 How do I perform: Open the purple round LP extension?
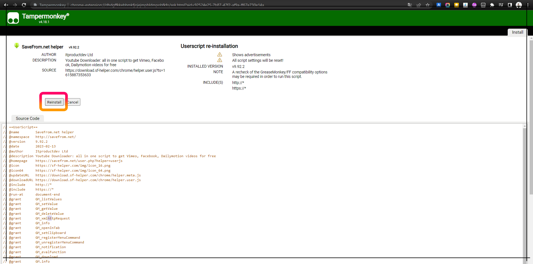[x=474, y=5]
